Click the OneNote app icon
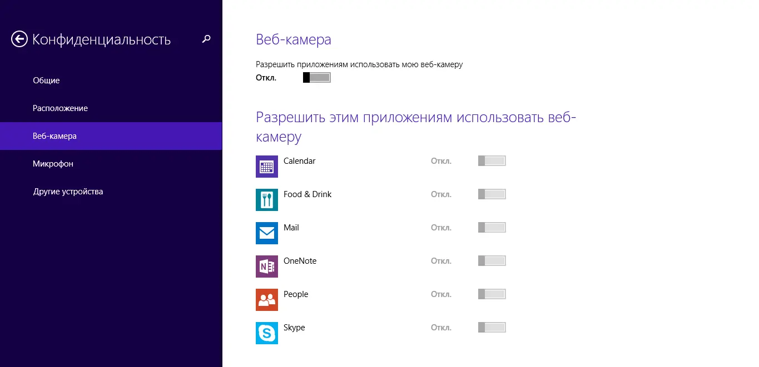The height and width of the screenshot is (367, 759). [266, 267]
